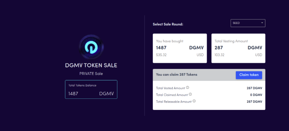The height and width of the screenshot is (131, 289).
Task: Claim the available tokens
Action: click(249, 75)
